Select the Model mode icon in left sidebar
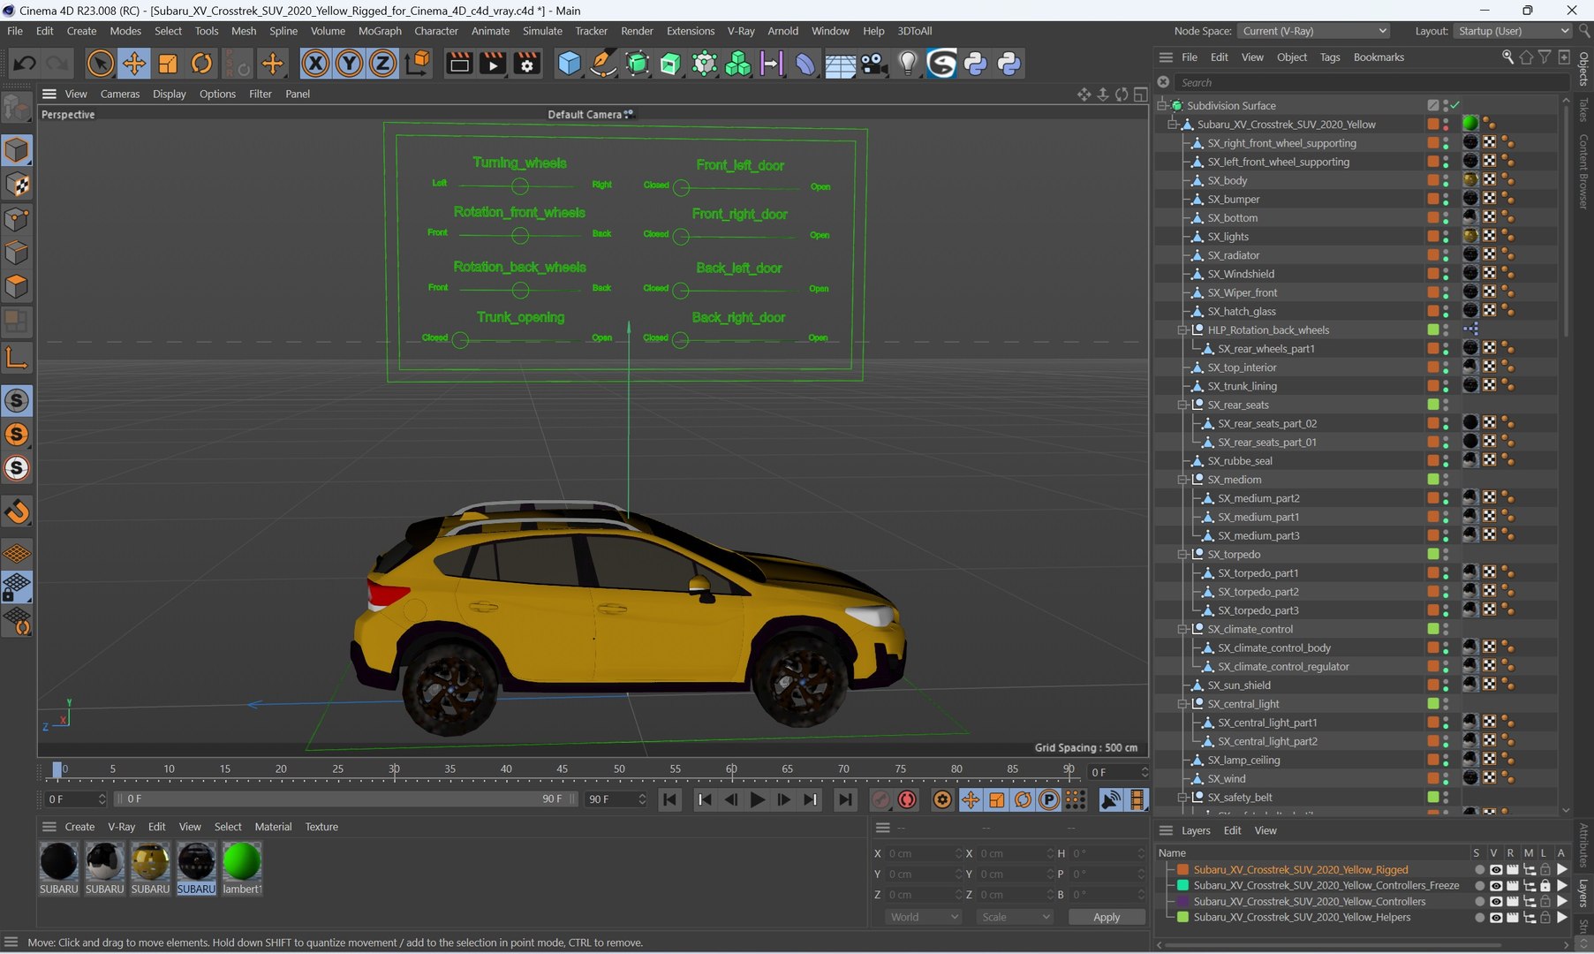 tap(17, 150)
